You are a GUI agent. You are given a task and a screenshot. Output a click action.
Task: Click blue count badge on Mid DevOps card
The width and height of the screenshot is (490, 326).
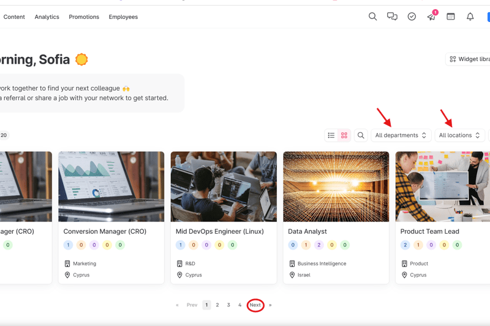pyautogui.click(x=180, y=245)
